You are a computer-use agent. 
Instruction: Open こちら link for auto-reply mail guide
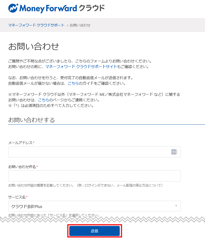[x=73, y=83]
